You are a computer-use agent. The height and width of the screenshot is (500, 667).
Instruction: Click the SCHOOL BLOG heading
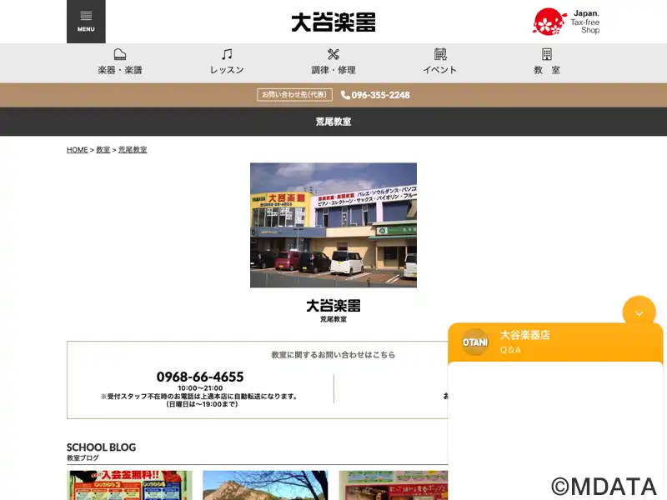(101, 447)
